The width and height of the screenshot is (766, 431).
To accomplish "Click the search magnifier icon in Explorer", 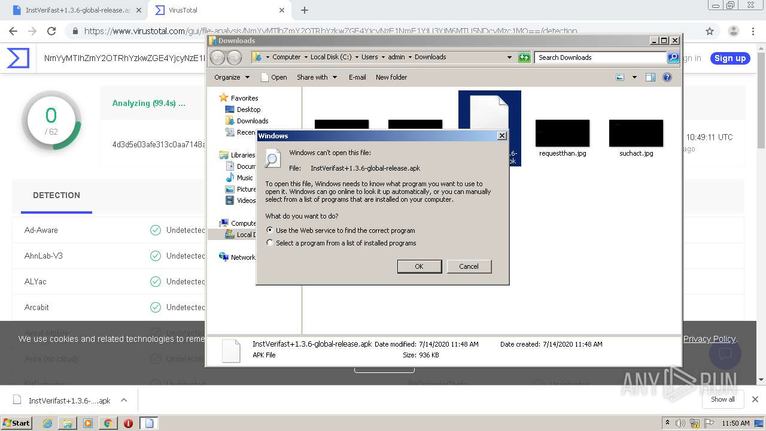I will 673,57.
